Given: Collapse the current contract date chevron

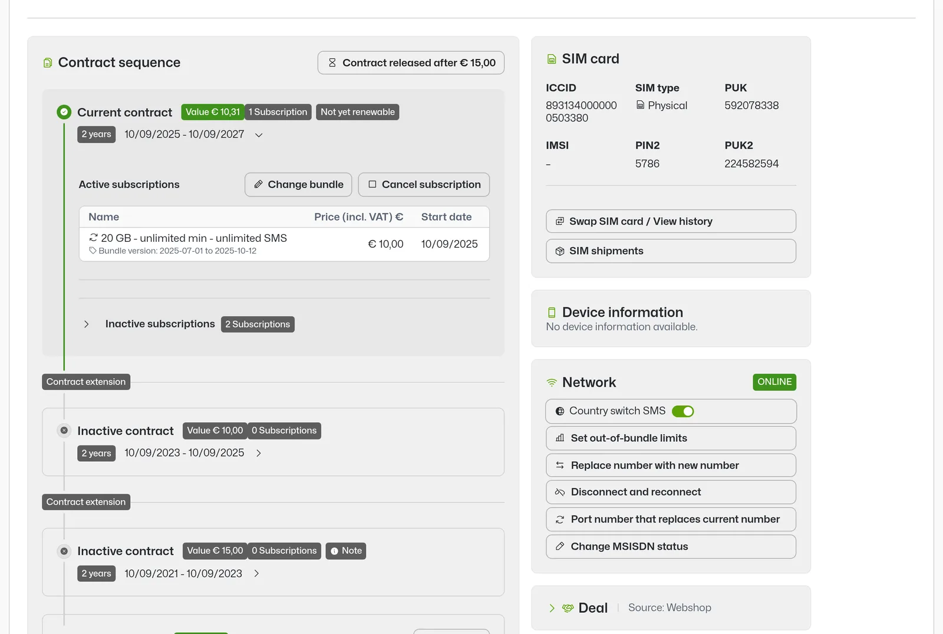Looking at the screenshot, I should pyautogui.click(x=259, y=135).
